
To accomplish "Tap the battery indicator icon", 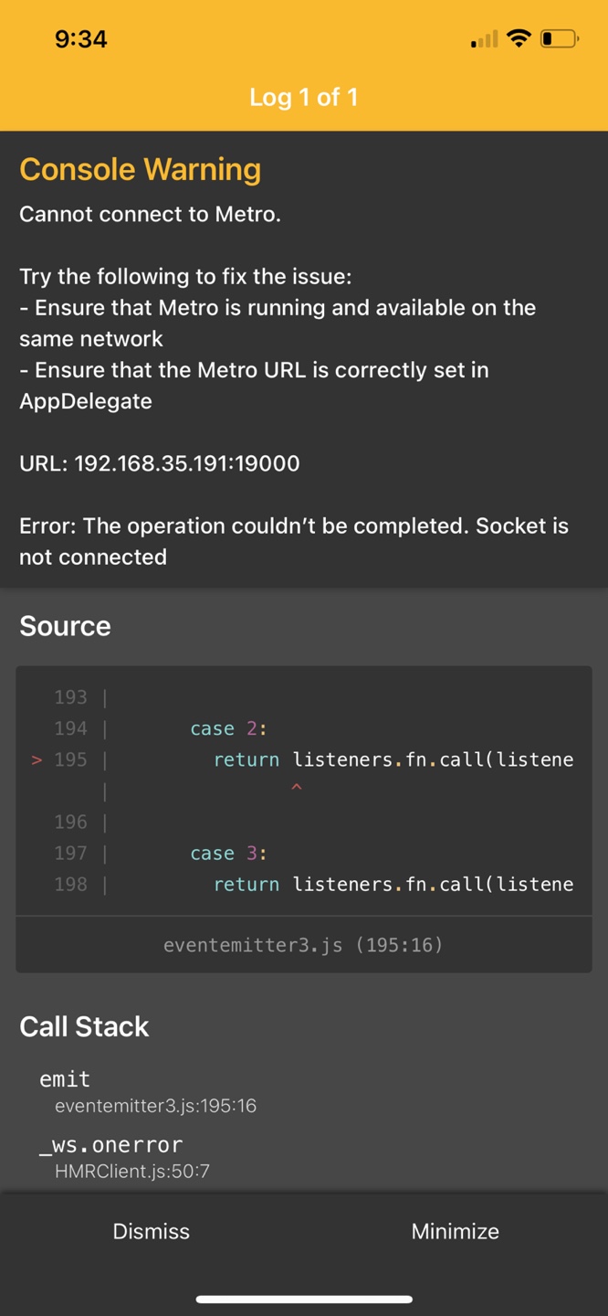I will click(x=559, y=38).
